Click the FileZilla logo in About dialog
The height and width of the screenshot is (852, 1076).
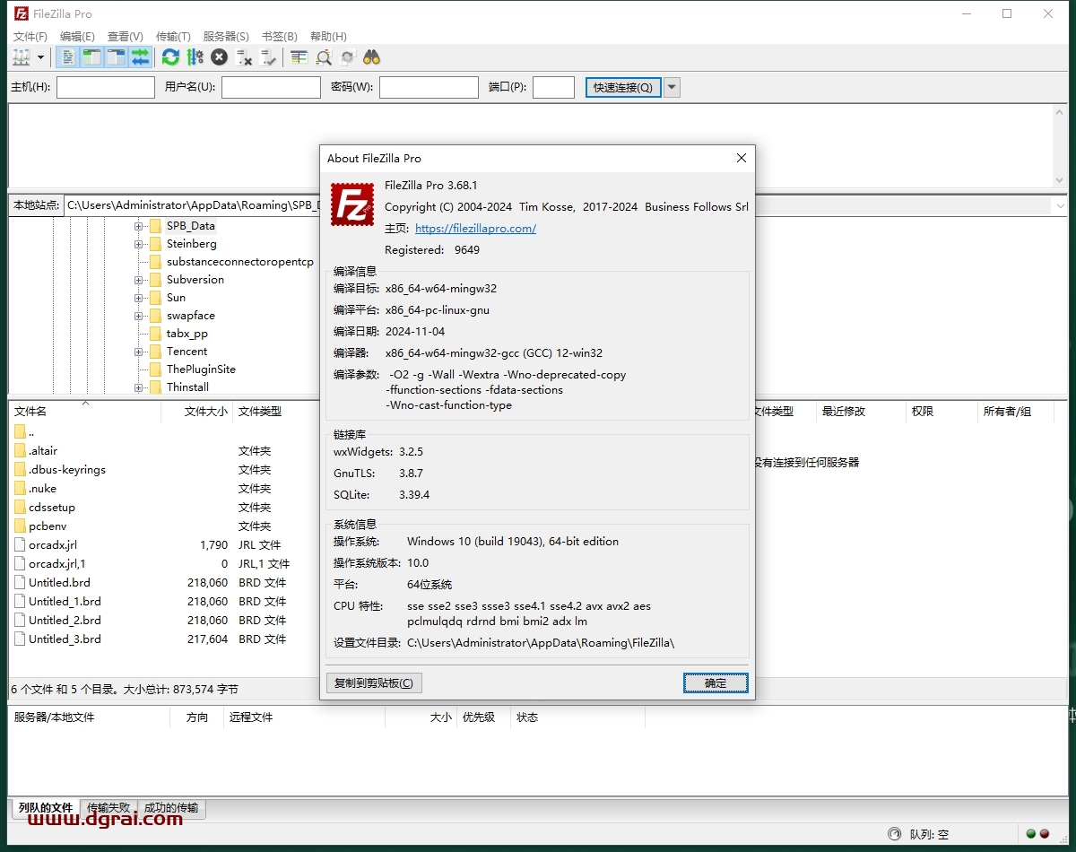[352, 204]
